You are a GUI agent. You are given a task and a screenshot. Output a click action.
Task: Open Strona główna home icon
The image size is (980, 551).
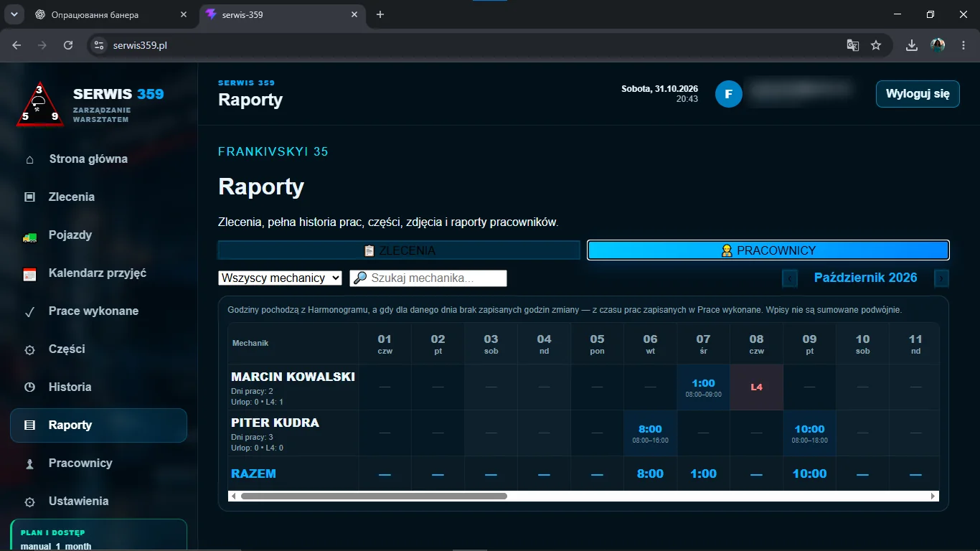click(x=29, y=159)
